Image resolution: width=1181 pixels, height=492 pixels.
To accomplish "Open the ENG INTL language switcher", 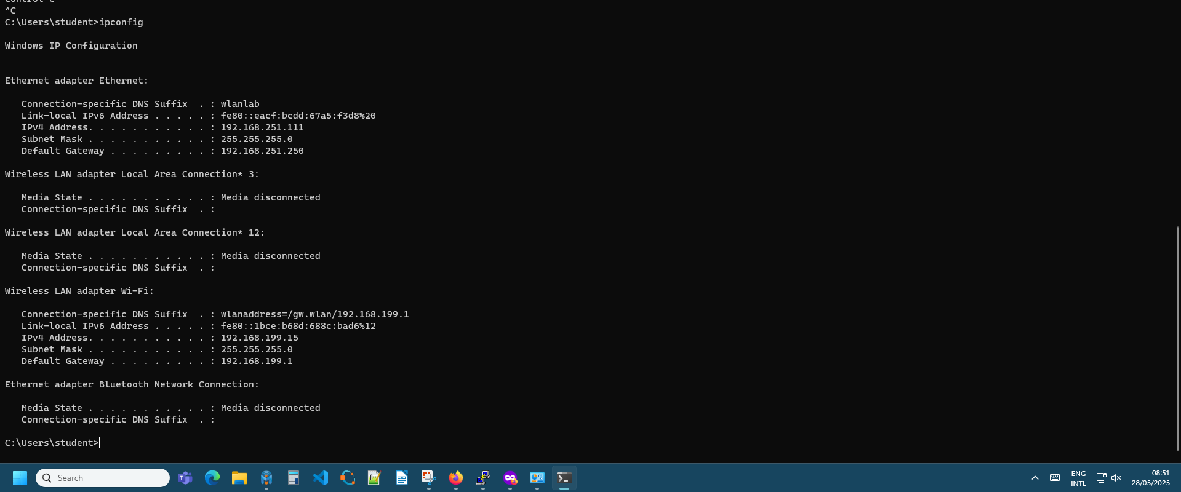I will click(x=1078, y=478).
